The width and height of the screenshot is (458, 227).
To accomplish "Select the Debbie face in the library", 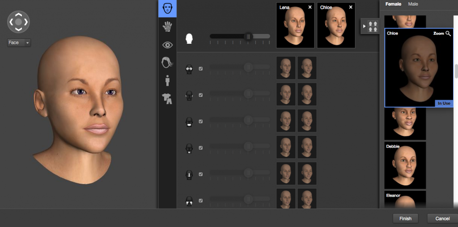I will point(405,165).
